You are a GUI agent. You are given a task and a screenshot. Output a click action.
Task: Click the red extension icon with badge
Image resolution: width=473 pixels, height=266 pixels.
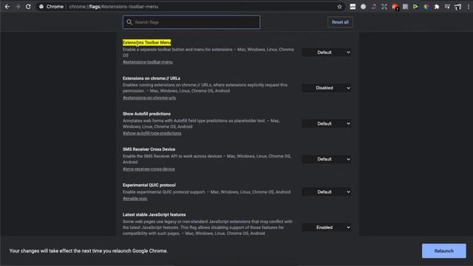[395, 7]
